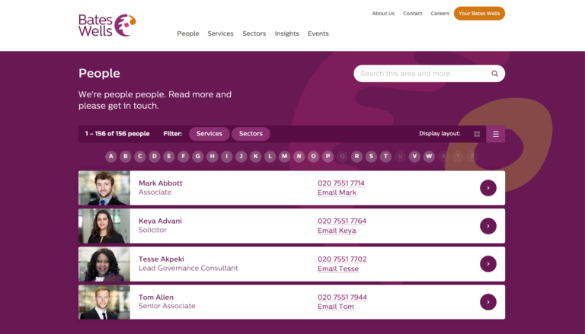
Task: Click the Your Bates Wells button
Action: [x=479, y=13]
